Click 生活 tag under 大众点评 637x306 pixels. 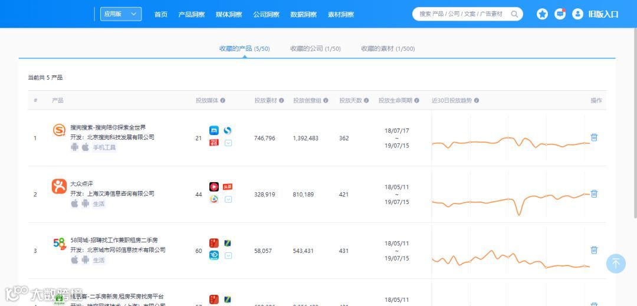[98, 204]
